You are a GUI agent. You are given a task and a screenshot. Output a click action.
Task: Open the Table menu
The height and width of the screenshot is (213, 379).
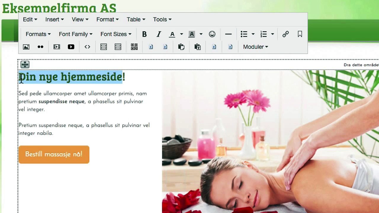[x=136, y=19]
